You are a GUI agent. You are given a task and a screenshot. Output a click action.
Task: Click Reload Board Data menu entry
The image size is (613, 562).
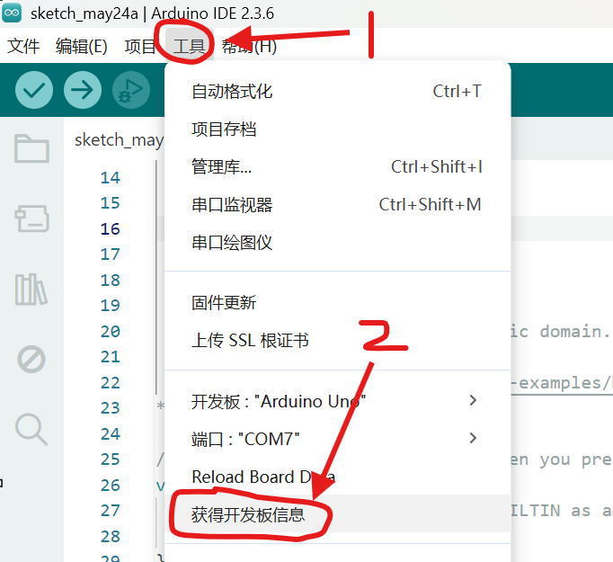pos(338,477)
